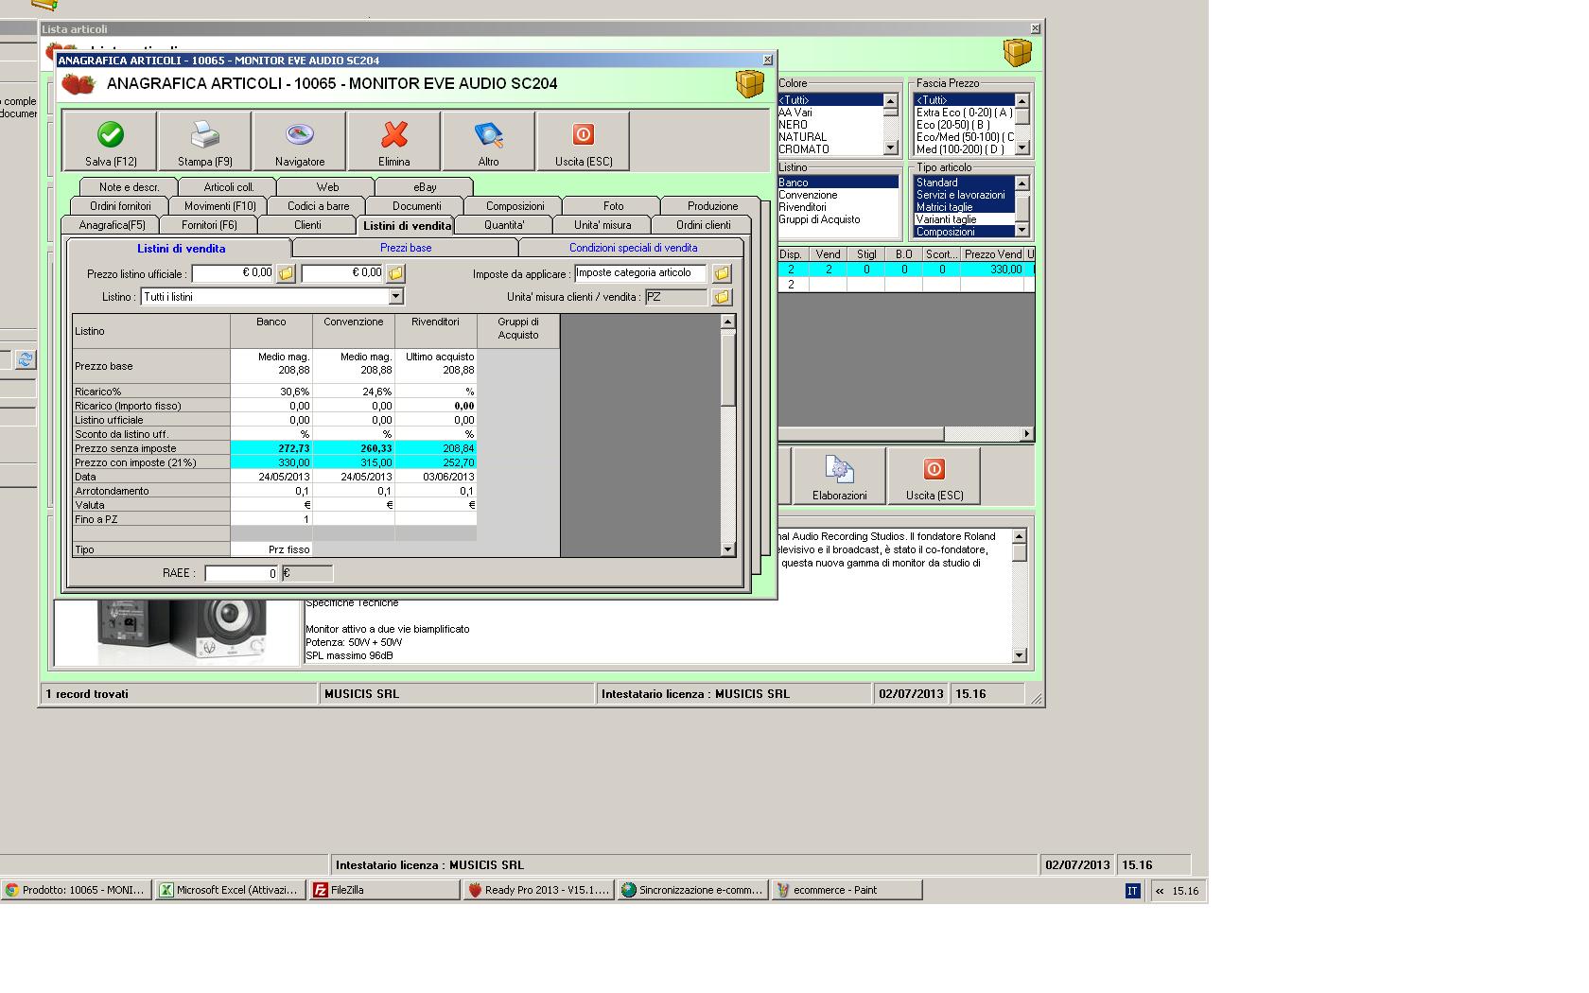Delete the article with Elimina
The width and height of the screenshot is (1589, 993).
point(394,141)
